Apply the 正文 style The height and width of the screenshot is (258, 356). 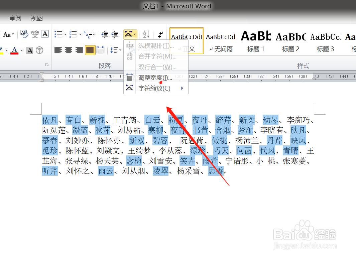coord(187,41)
